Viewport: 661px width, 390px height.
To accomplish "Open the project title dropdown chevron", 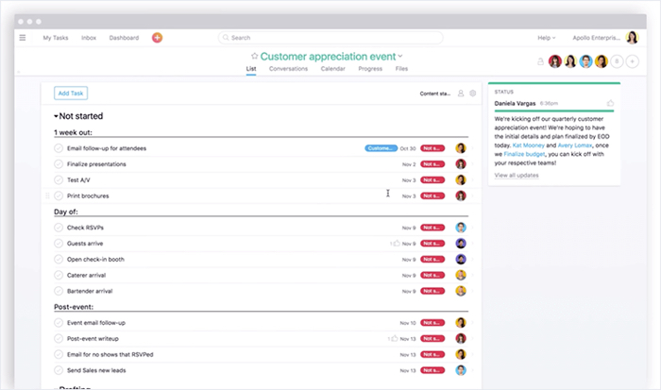I will (400, 56).
